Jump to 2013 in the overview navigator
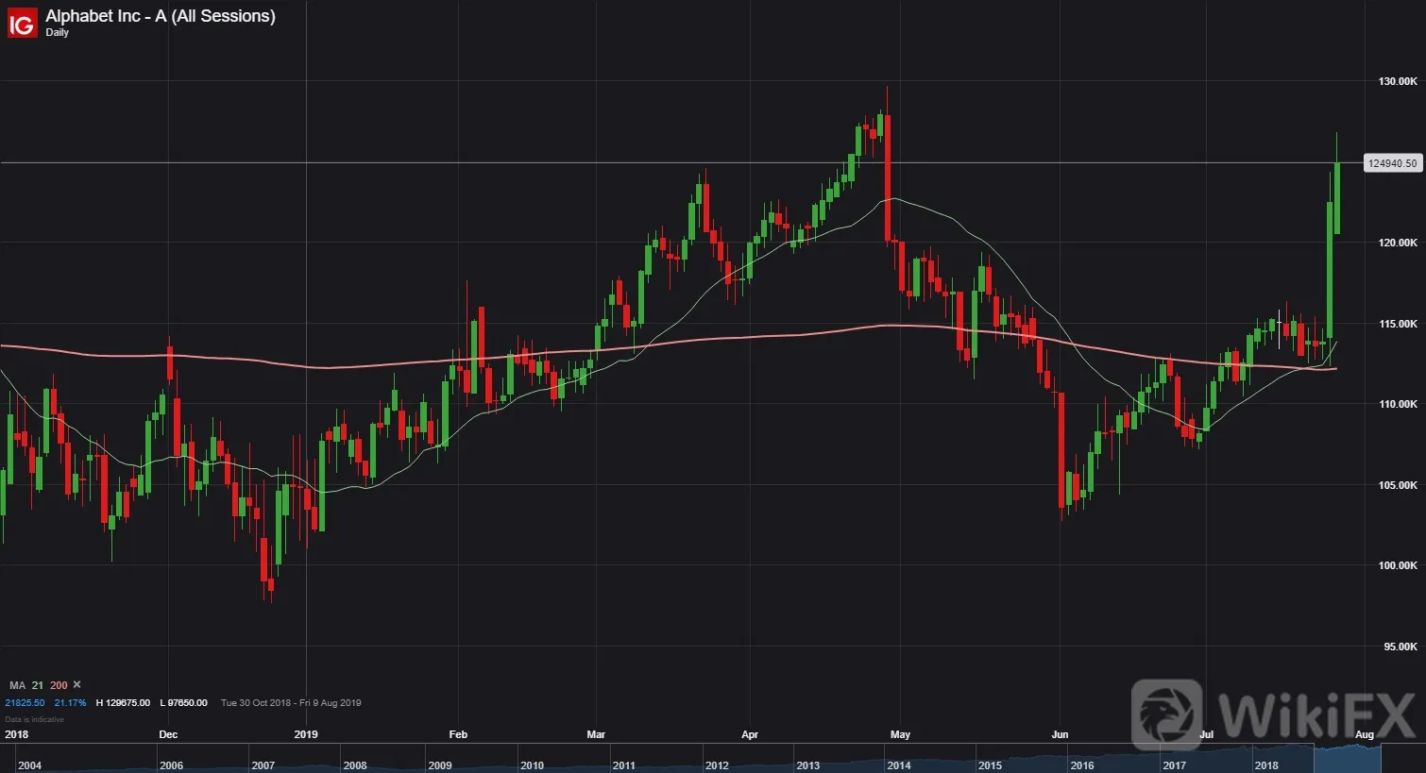1426x773 pixels. click(807, 765)
